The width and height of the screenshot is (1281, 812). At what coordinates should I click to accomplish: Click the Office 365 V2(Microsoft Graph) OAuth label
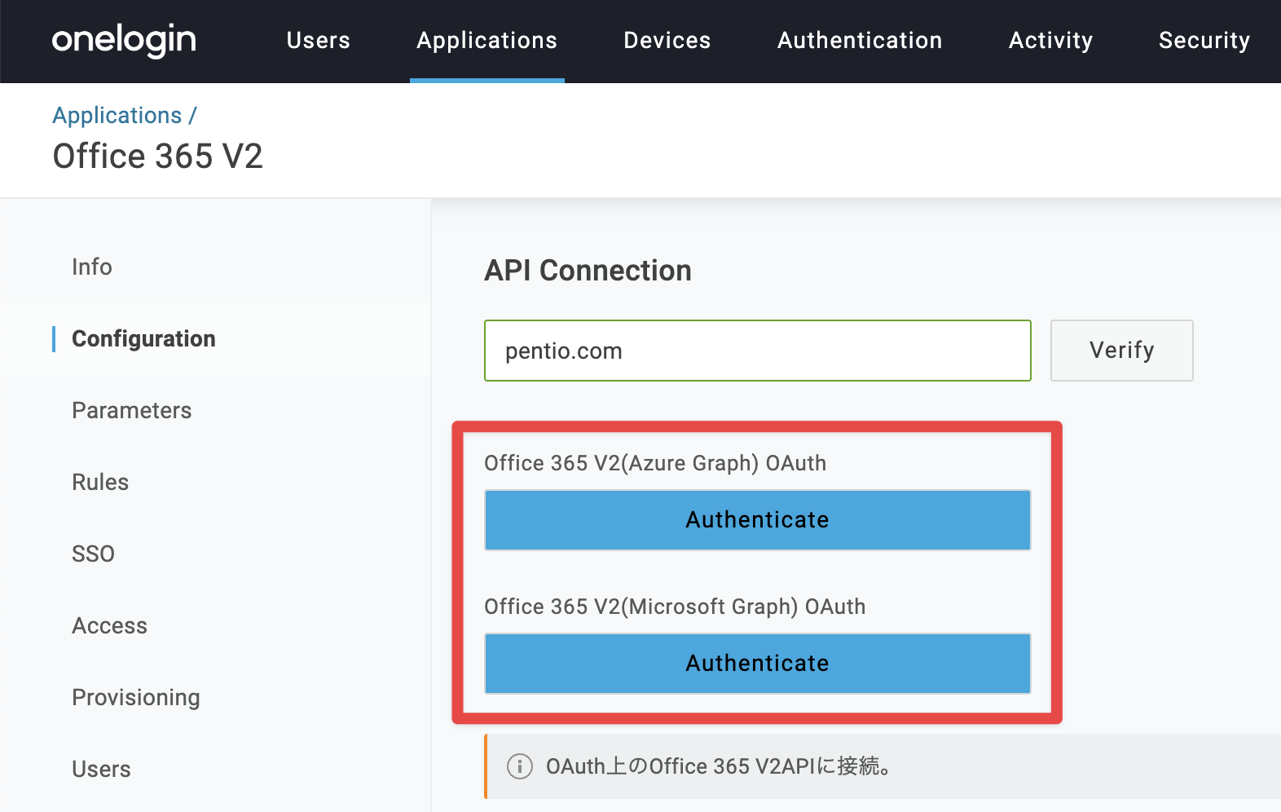[675, 607]
